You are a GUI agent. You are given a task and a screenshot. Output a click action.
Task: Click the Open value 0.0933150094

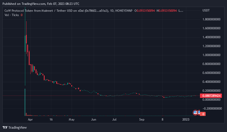[146, 10]
